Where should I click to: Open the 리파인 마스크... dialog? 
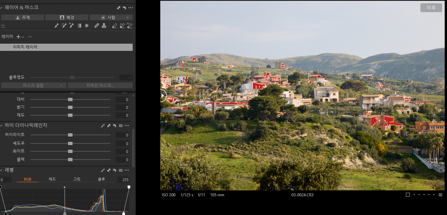pyautogui.click(x=100, y=85)
